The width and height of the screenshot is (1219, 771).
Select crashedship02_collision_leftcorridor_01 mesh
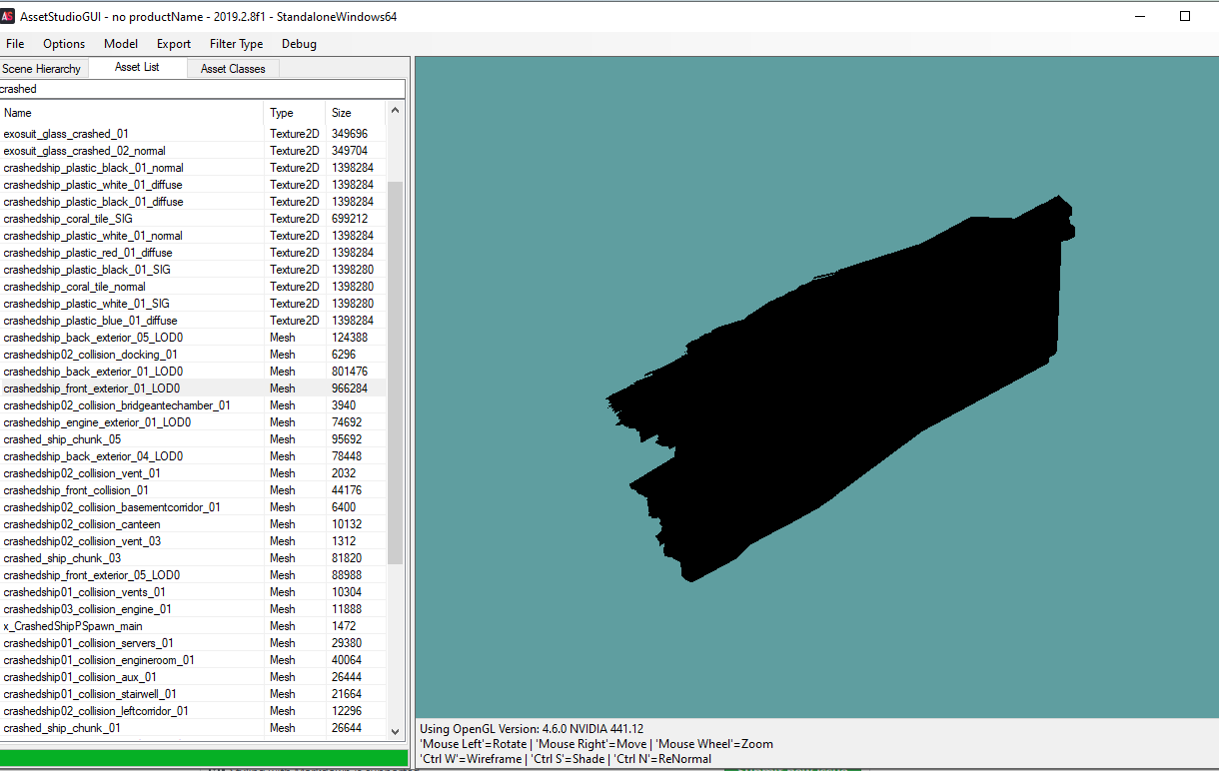coord(193,711)
